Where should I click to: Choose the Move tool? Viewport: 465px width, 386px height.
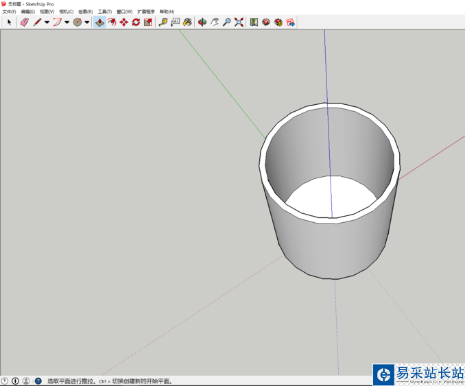click(x=123, y=22)
